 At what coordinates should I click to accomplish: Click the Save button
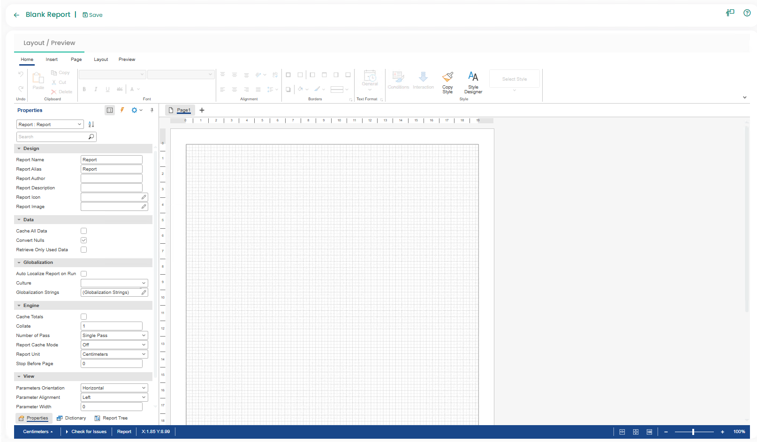[x=92, y=15]
